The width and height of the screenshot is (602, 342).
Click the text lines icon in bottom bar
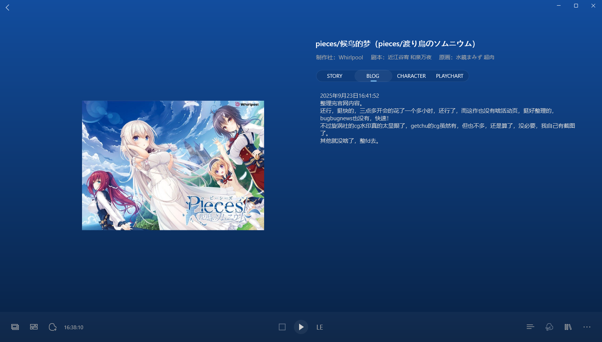pos(531,327)
